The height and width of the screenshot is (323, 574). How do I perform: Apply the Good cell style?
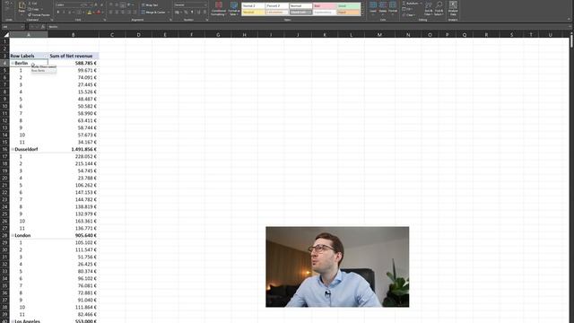349,6
